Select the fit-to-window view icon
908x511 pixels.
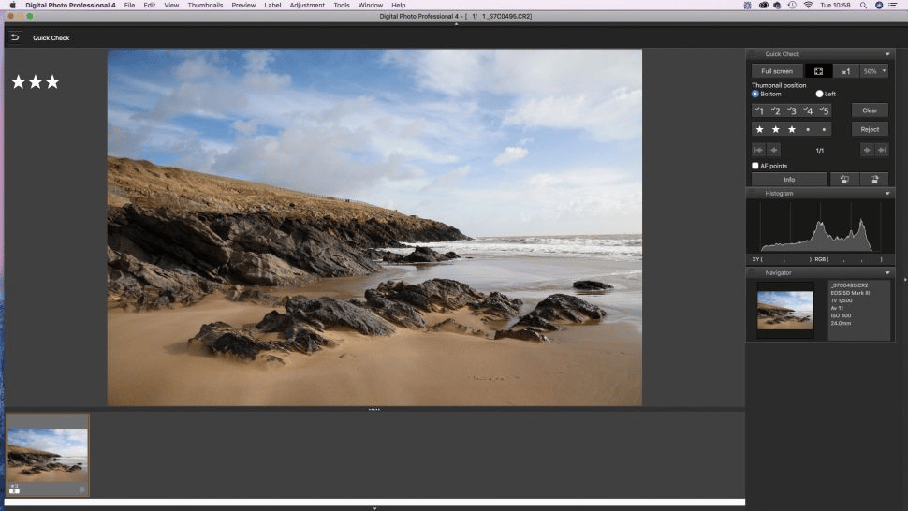(x=818, y=71)
